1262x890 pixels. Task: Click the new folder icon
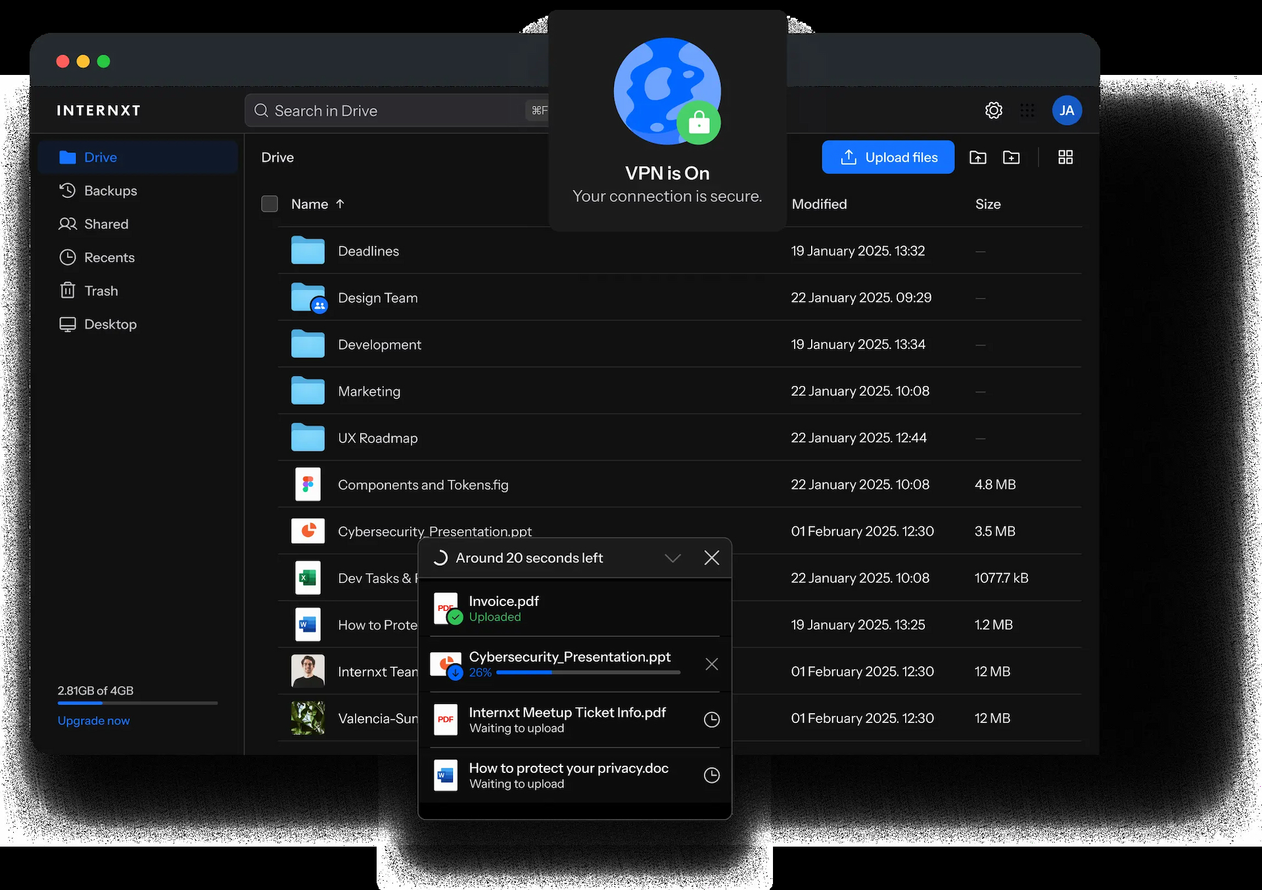click(1011, 158)
